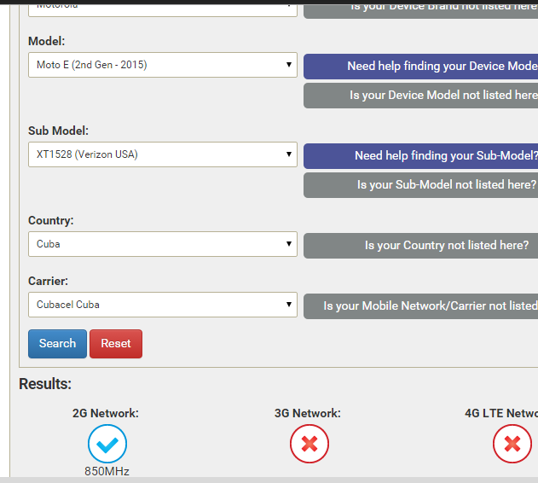Click 'Need help finding your Sub-Model?' button

(421, 156)
